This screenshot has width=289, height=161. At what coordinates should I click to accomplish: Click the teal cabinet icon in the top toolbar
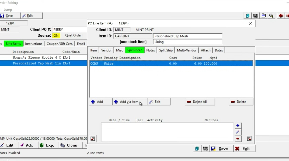click(x=247, y=16)
